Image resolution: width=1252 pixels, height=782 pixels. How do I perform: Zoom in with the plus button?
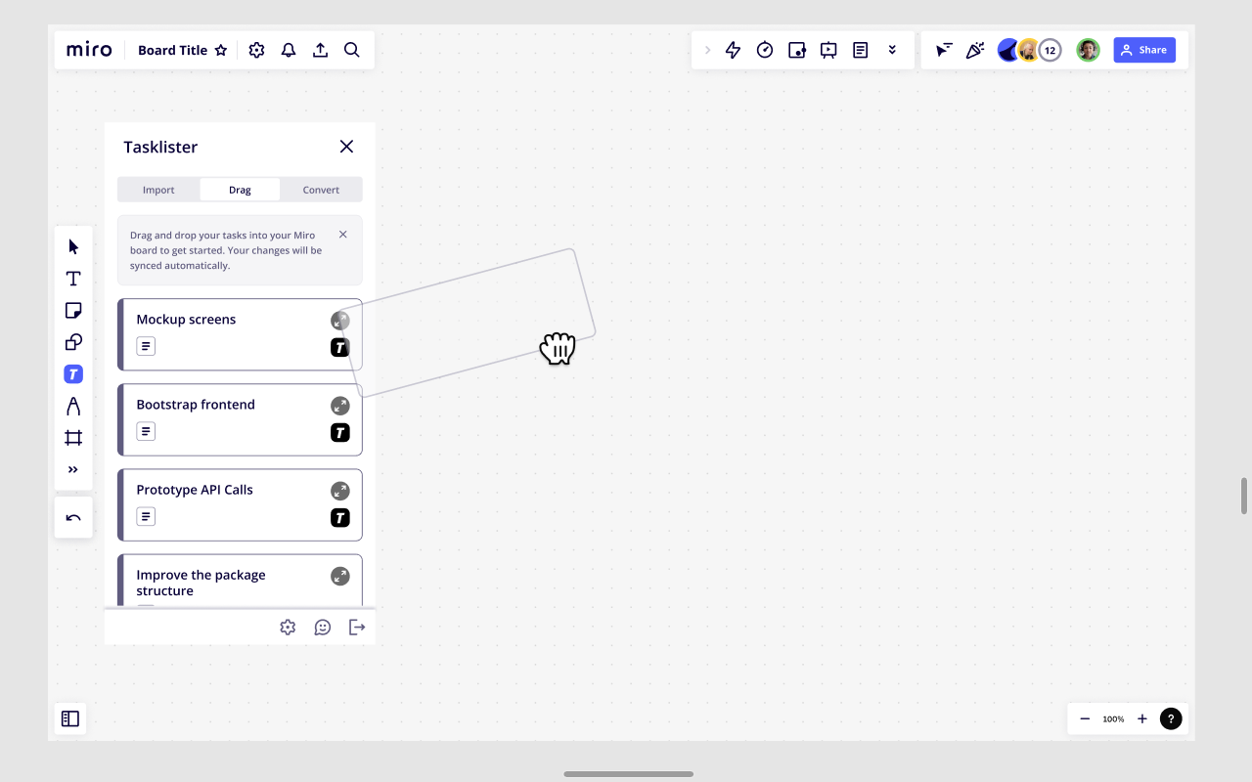[1141, 718]
